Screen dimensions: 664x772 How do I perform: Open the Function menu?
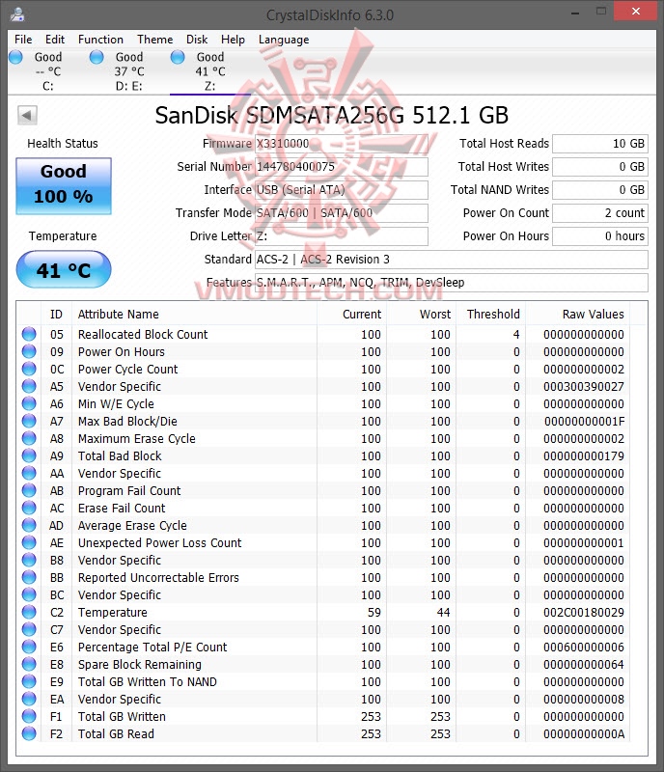click(x=100, y=40)
